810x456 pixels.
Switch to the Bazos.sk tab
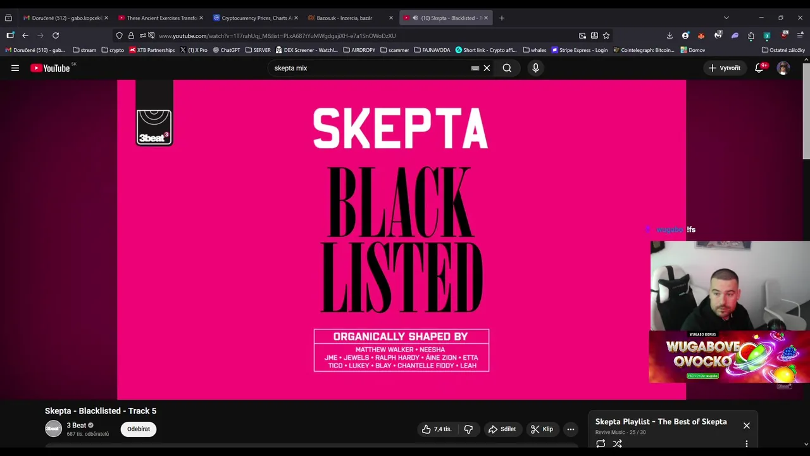pyautogui.click(x=350, y=18)
